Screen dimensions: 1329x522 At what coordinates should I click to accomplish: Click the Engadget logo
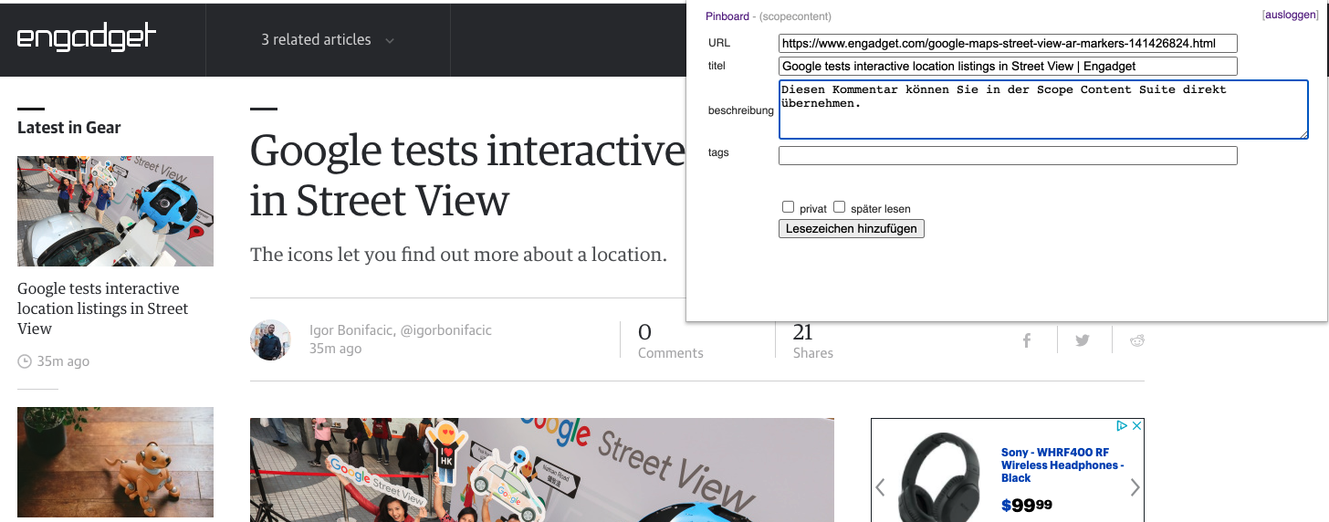(87, 37)
